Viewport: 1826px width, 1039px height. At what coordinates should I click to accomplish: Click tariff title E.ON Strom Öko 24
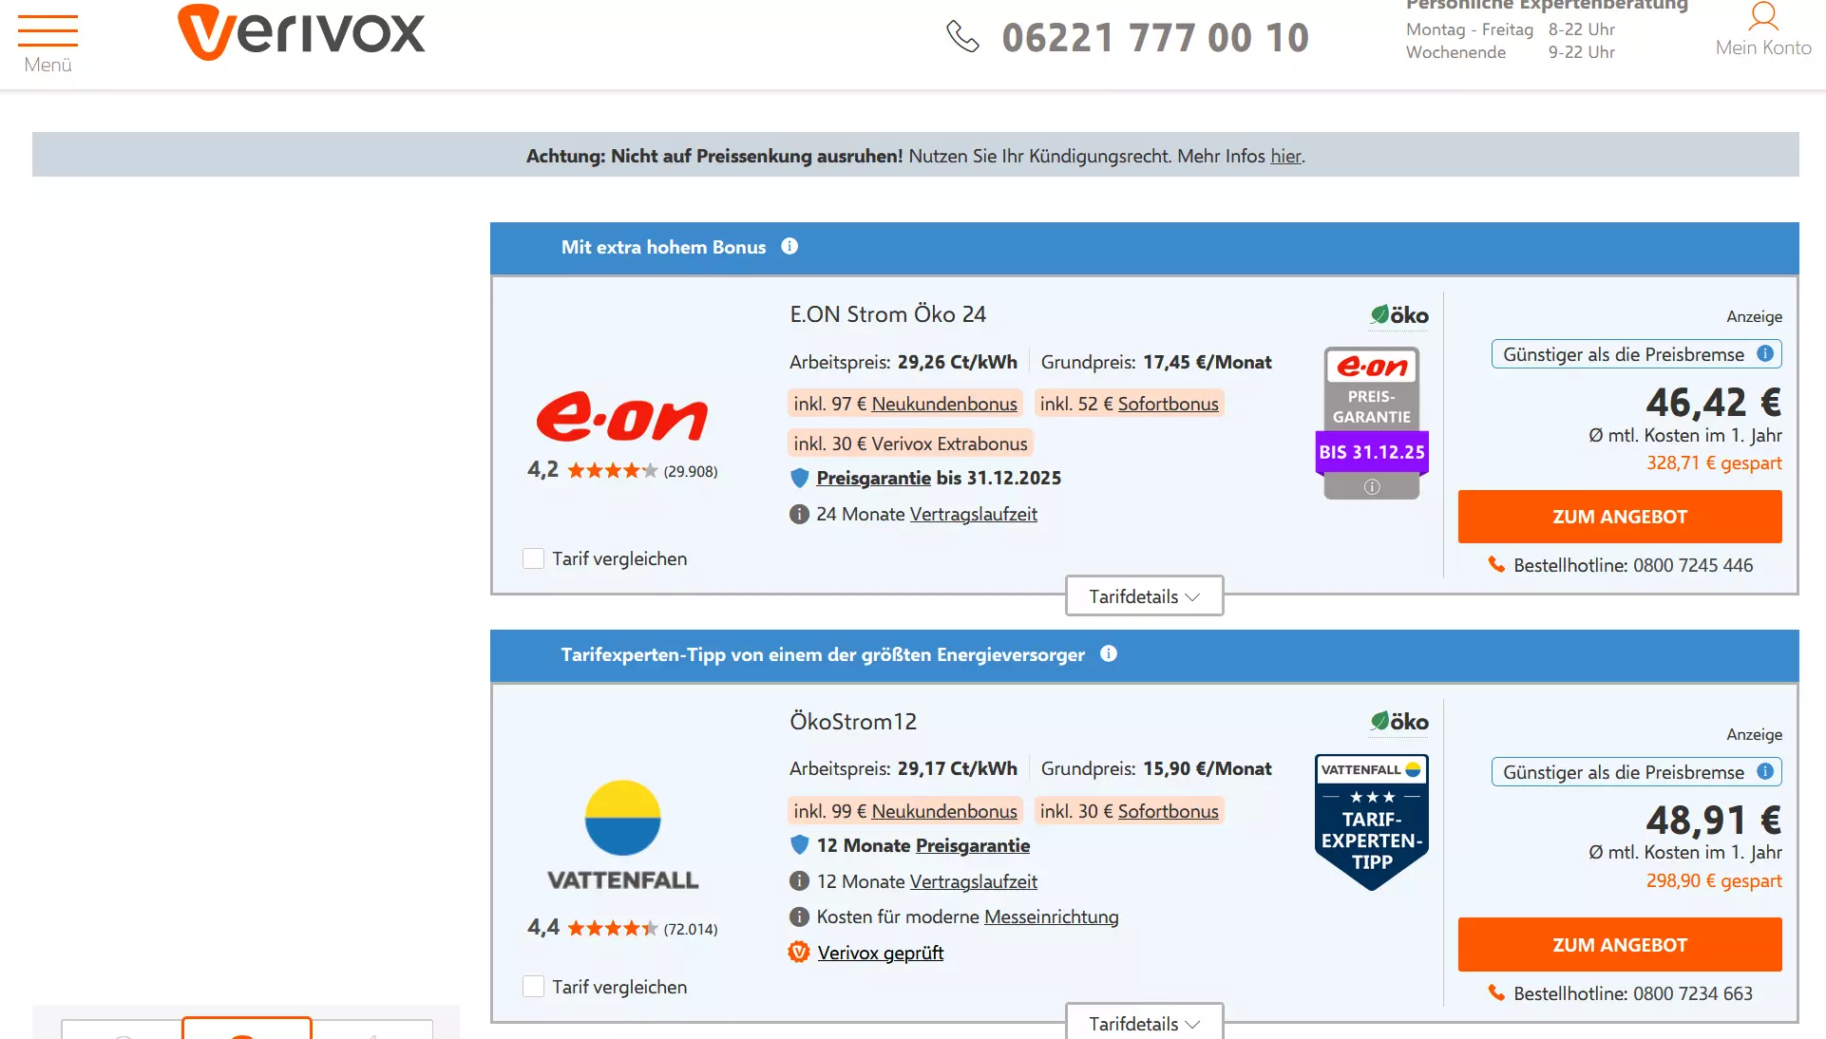click(x=887, y=314)
